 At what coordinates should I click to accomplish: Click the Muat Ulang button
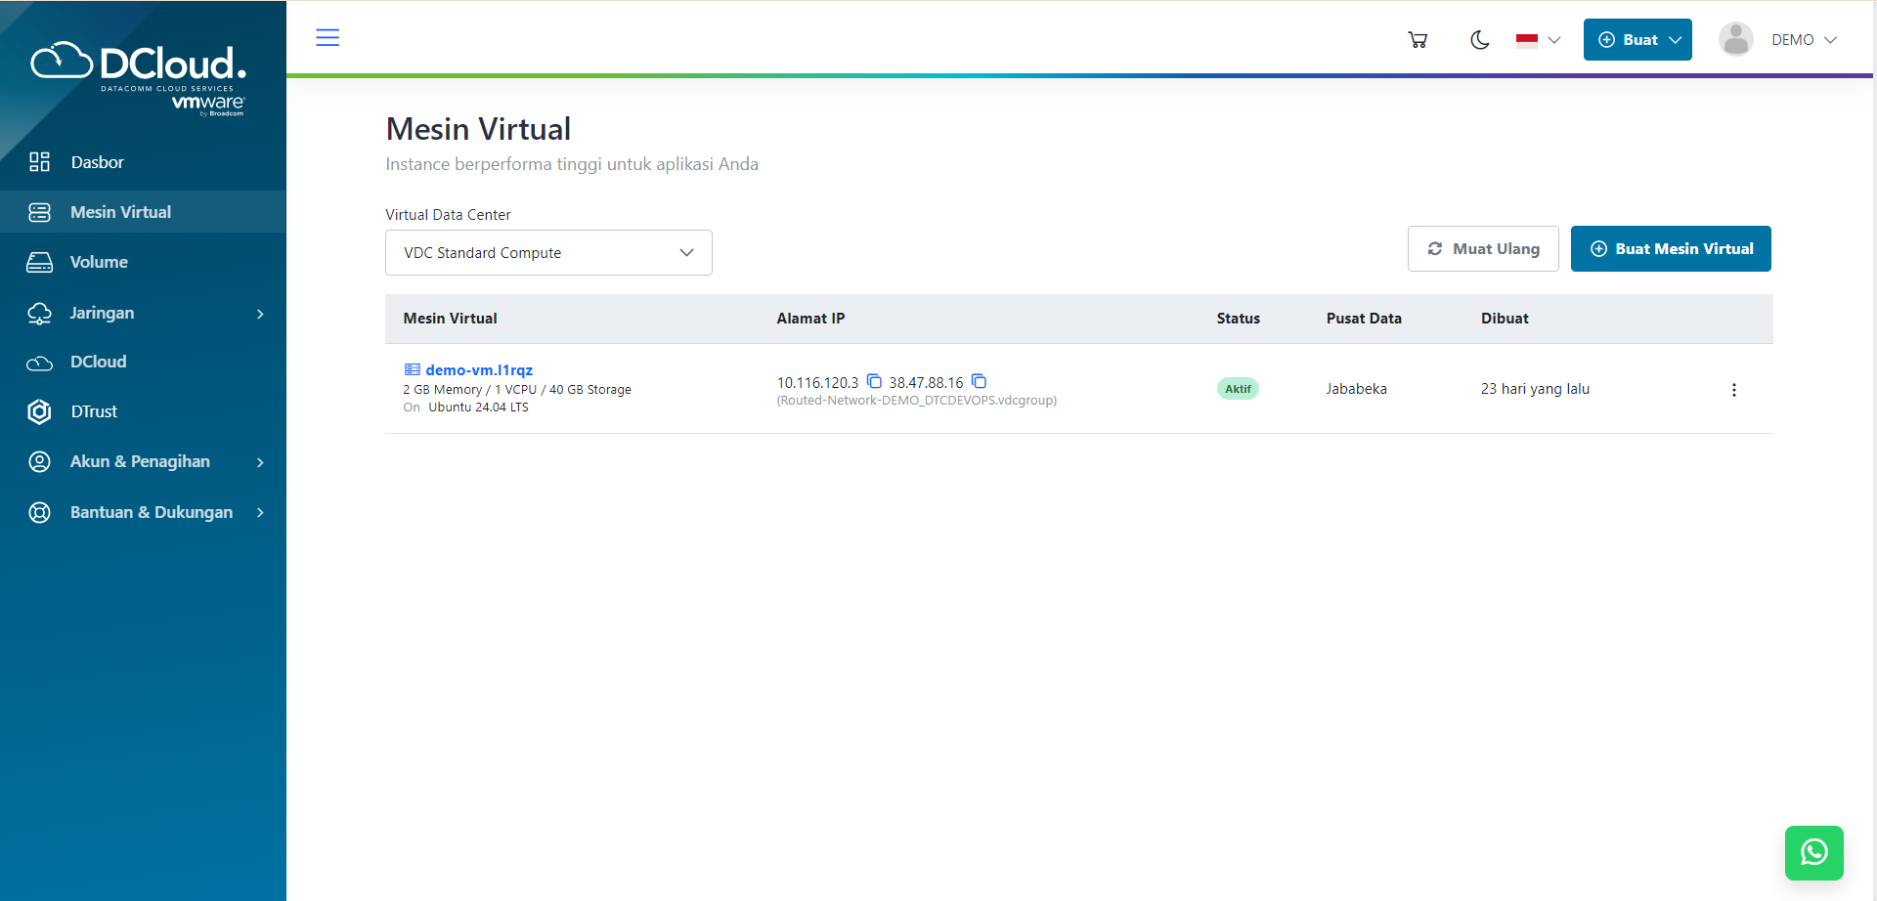pyautogui.click(x=1483, y=249)
